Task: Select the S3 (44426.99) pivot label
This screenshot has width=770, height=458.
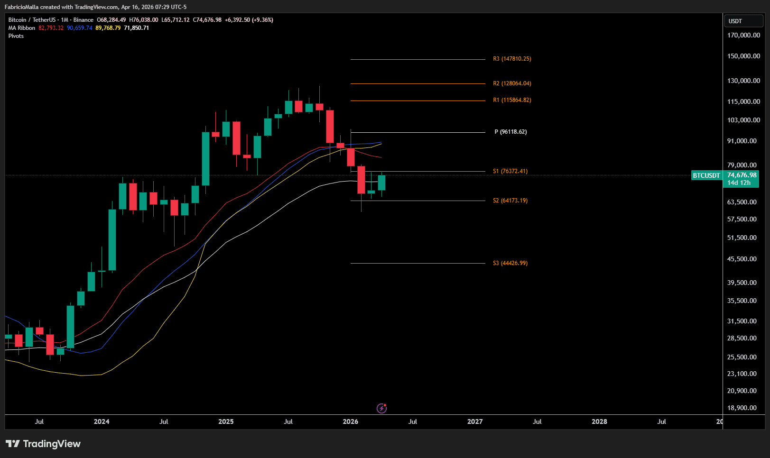Action: point(510,263)
